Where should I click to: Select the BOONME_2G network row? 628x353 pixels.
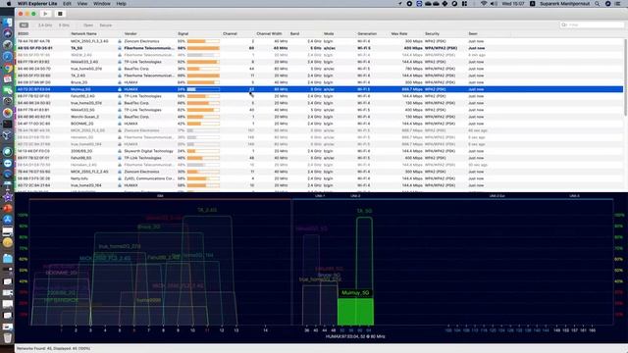(319, 124)
